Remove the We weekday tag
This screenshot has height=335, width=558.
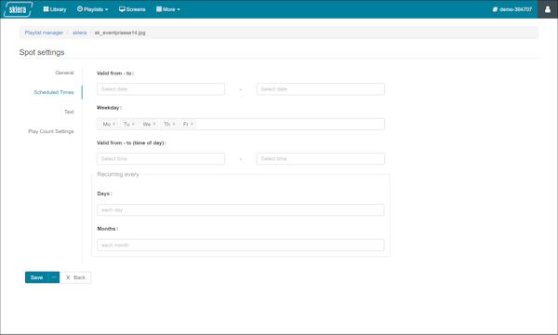154,124
